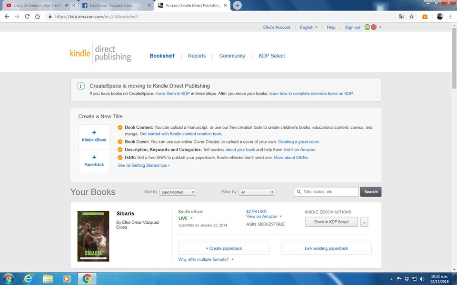Screen dimensions: 457x285
Task: Click the Link existing paperback link
Action: [x=326, y=248]
